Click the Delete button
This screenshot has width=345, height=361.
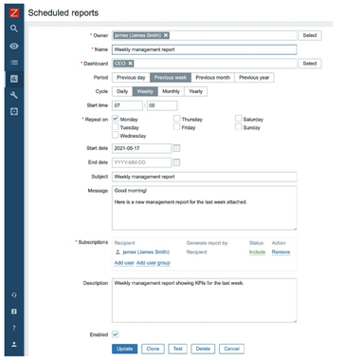coord(203,349)
